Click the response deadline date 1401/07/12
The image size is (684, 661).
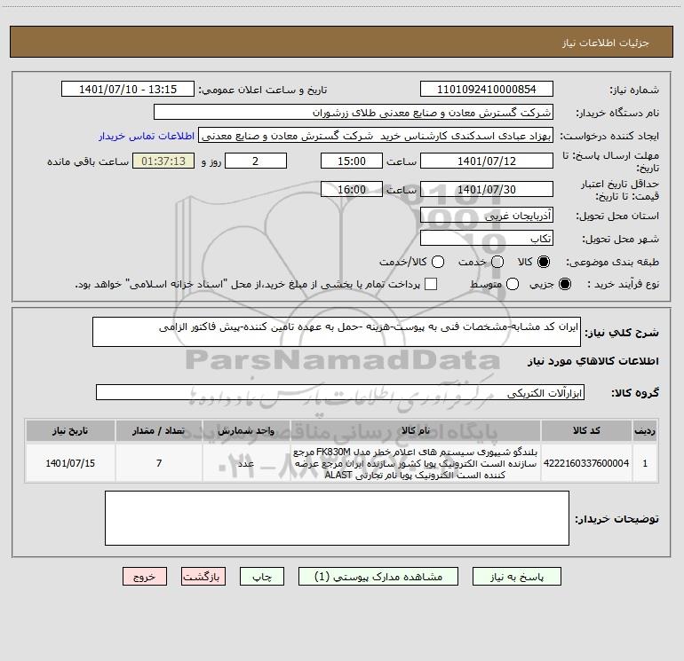click(x=487, y=161)
